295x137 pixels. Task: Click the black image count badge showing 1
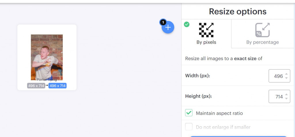[x=163, y=22]
